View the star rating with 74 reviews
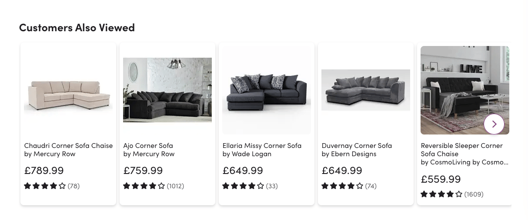 click(x=349, y=186)
